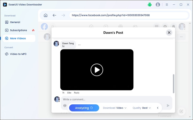This screenshot has height=120, width=193.
Task: Click the post dialog vertical scrollbar
Action: pos(173,84)
